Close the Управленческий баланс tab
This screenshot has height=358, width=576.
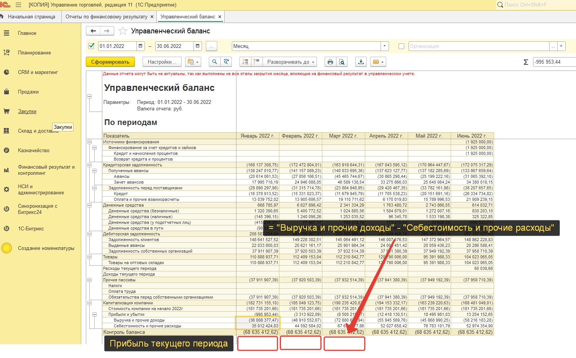[x=220, y=17]
